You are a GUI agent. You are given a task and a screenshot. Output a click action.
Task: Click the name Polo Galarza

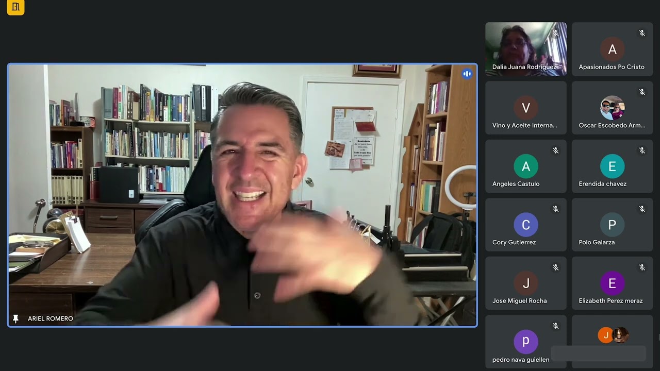tap(597, 242)
